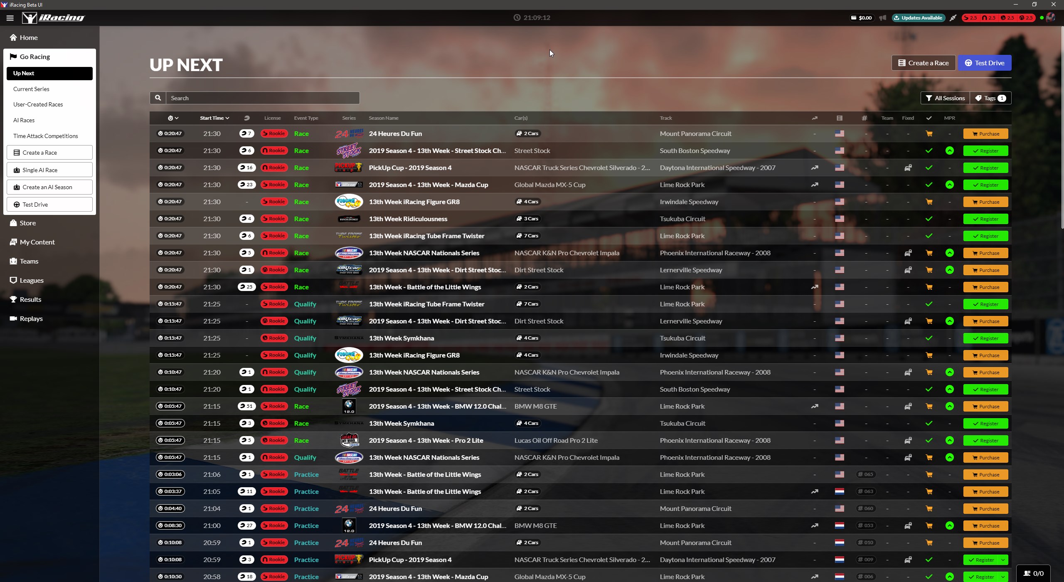Screen dimensions: 1064x582
Task: Toggle the All Sessions filter
Action: (945, 98)
